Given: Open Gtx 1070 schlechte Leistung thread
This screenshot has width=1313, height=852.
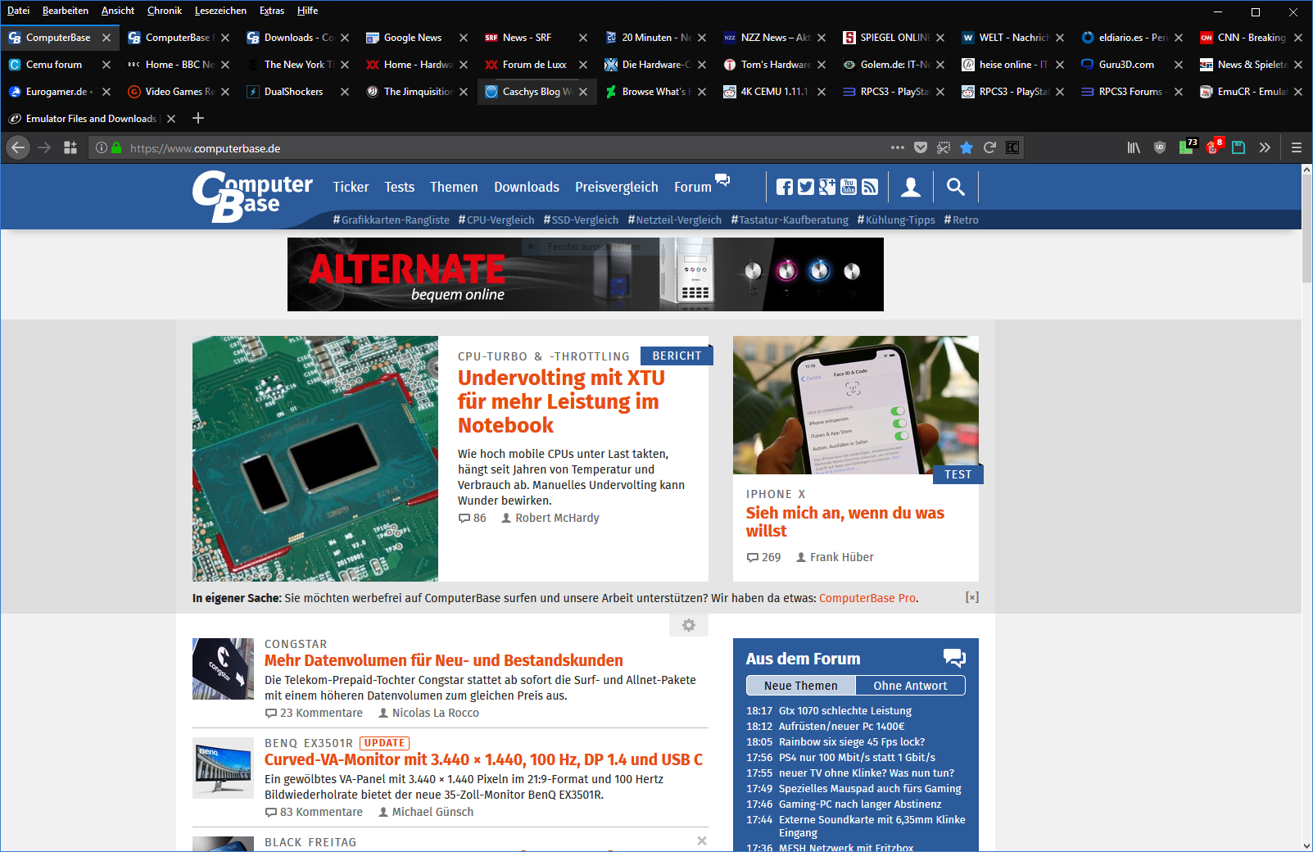Looking at the screenshot, I should pyautogui.click(x=844, y=710).
